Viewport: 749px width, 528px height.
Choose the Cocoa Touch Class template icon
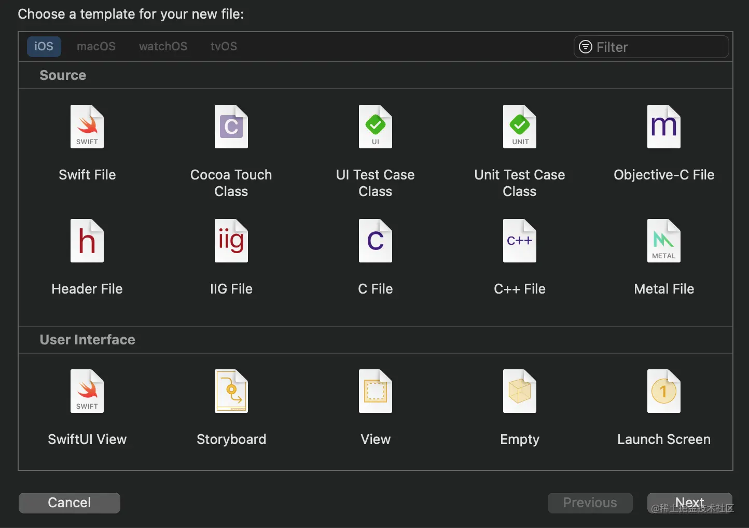tap(231, 127)
